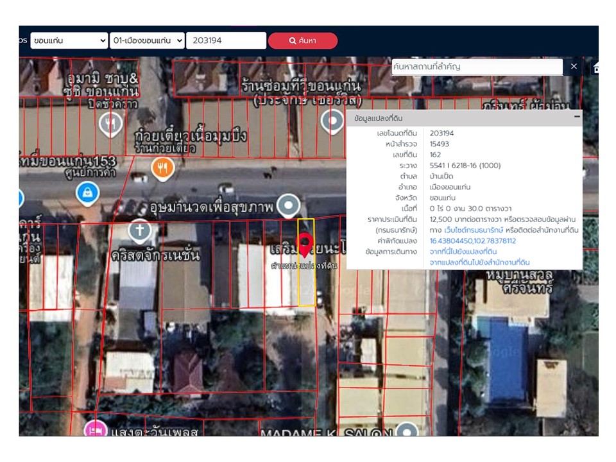Viewport: 616px width, 462px height.
Task: Open directions จากแปลงที่ดินไปยังสำนักงานที่ดิน
Action: click(479, 263)
